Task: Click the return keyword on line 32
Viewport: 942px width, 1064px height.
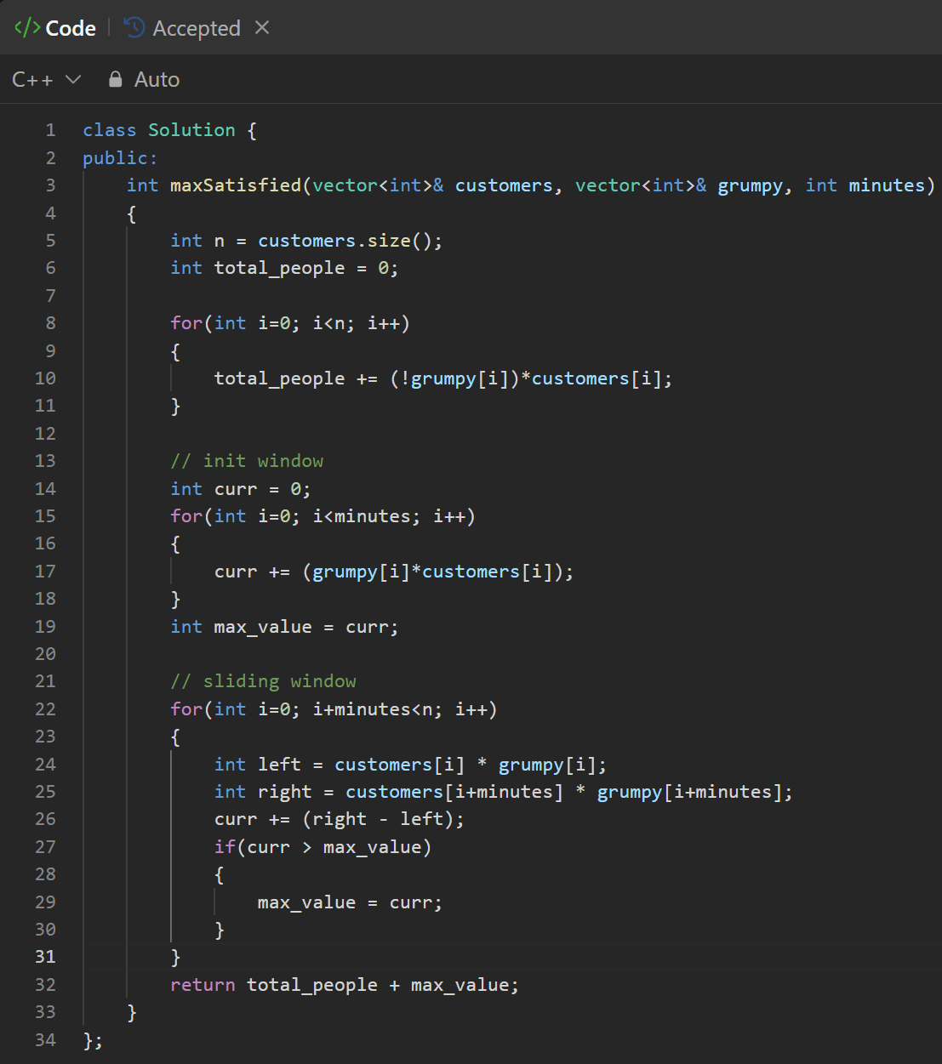Action: pyautogui.click(x=203, y=985)
